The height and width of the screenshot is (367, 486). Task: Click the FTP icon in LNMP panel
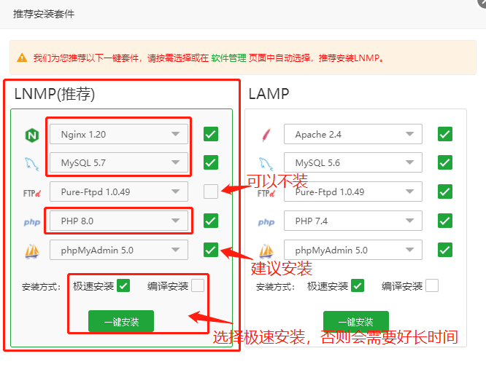click(x=31, y=192)
